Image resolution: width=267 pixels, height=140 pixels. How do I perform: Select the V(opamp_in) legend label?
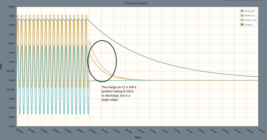(x=249, y=15)
